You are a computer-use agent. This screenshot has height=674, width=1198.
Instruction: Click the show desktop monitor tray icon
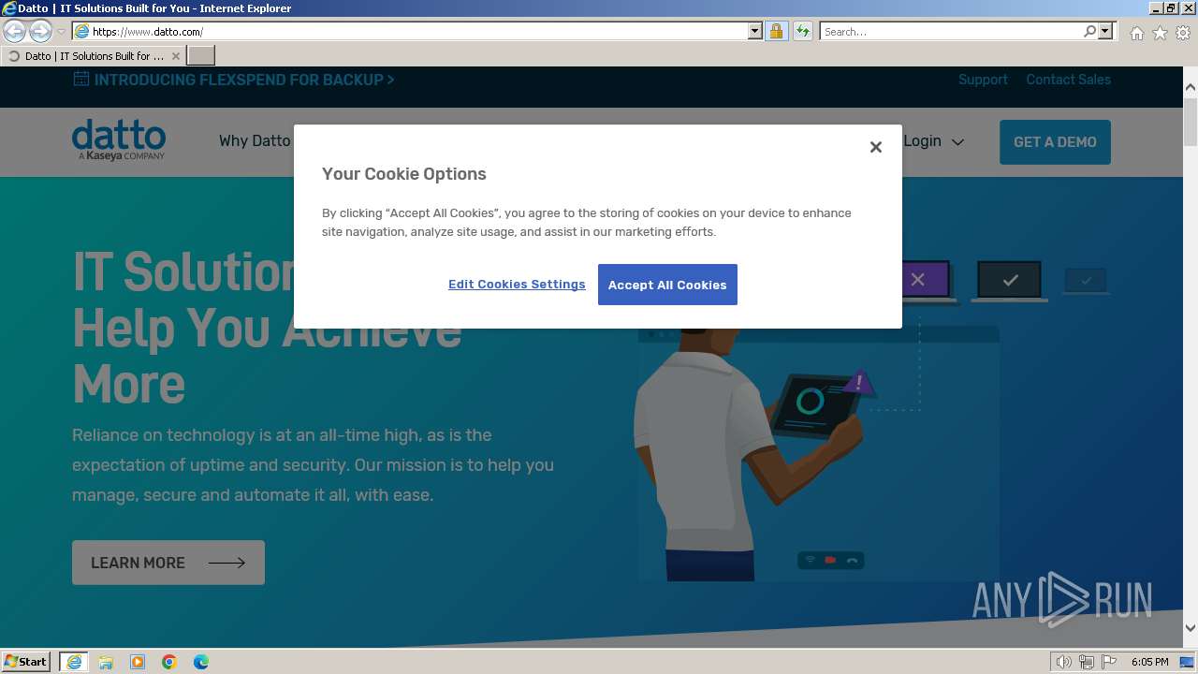(1188, 662)
